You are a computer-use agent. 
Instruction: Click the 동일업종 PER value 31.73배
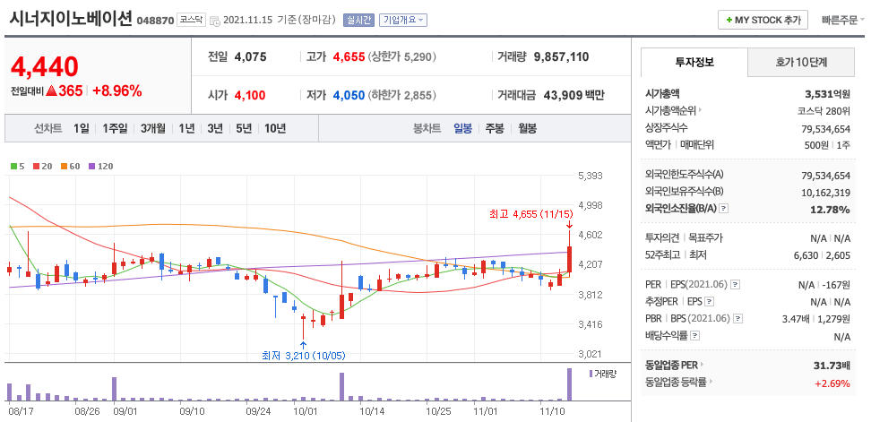coord(832,366)
